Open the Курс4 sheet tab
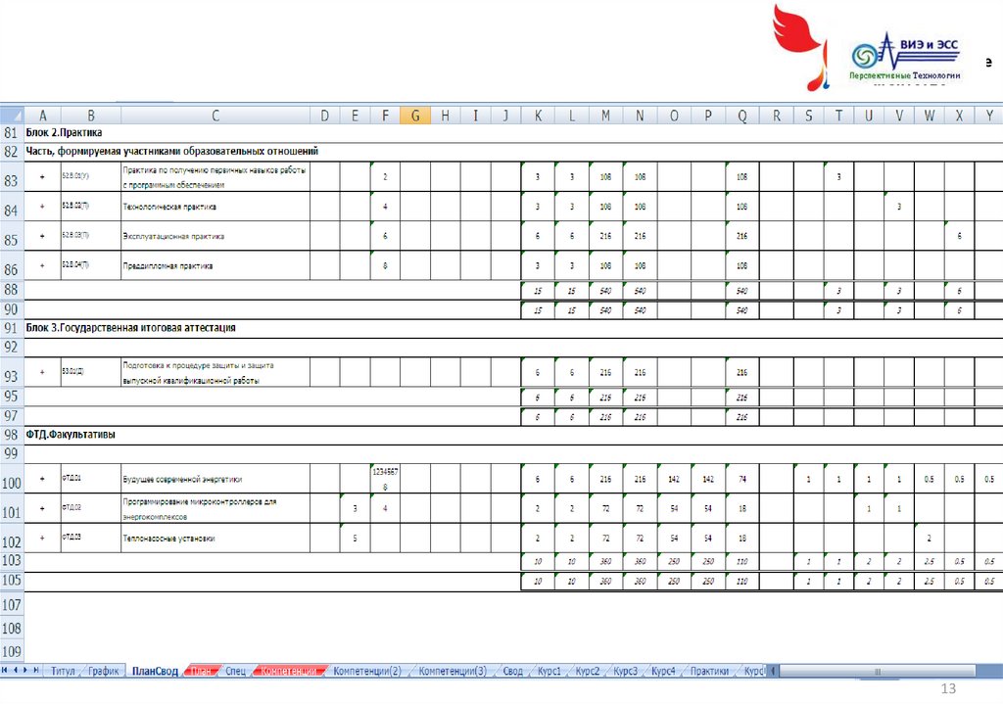 pyautogui.click(x=663, y=671)
